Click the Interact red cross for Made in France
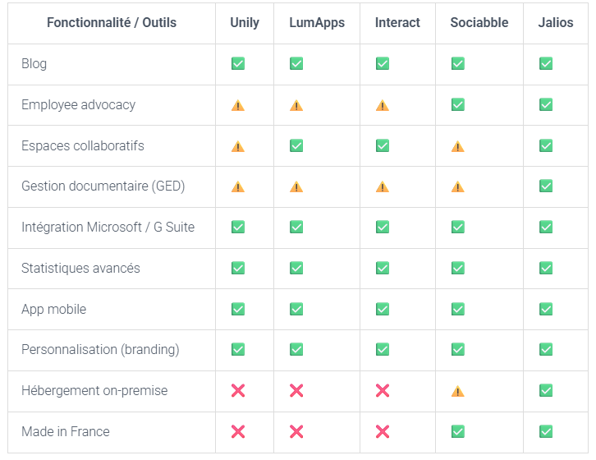 click(383, 431)
